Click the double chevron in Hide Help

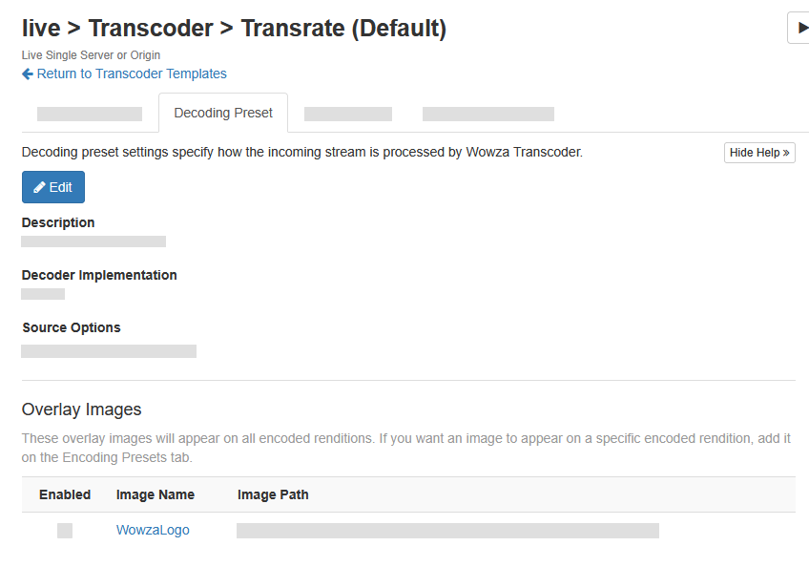click(786, 153)
